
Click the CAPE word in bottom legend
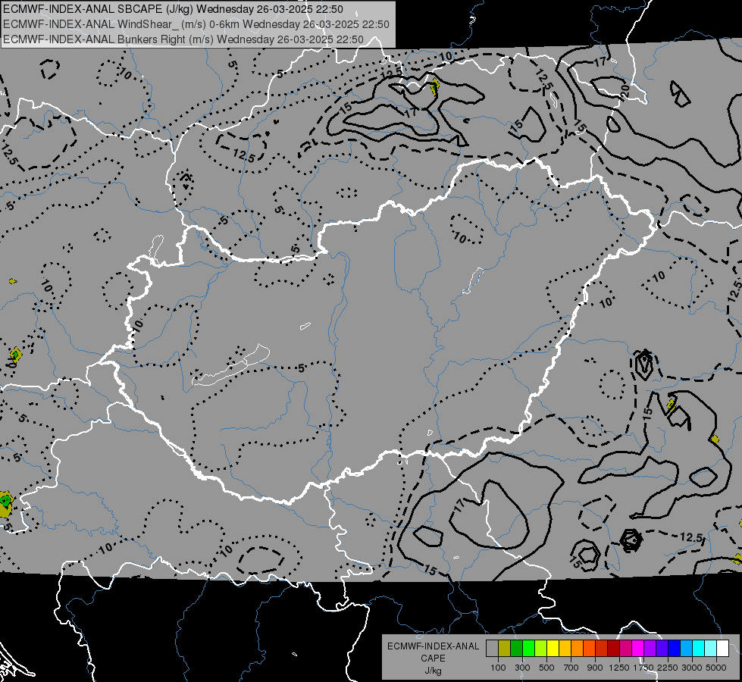[x=433, y=659]
